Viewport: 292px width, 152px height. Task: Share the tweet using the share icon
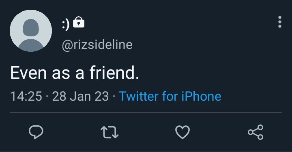(255, 132)
